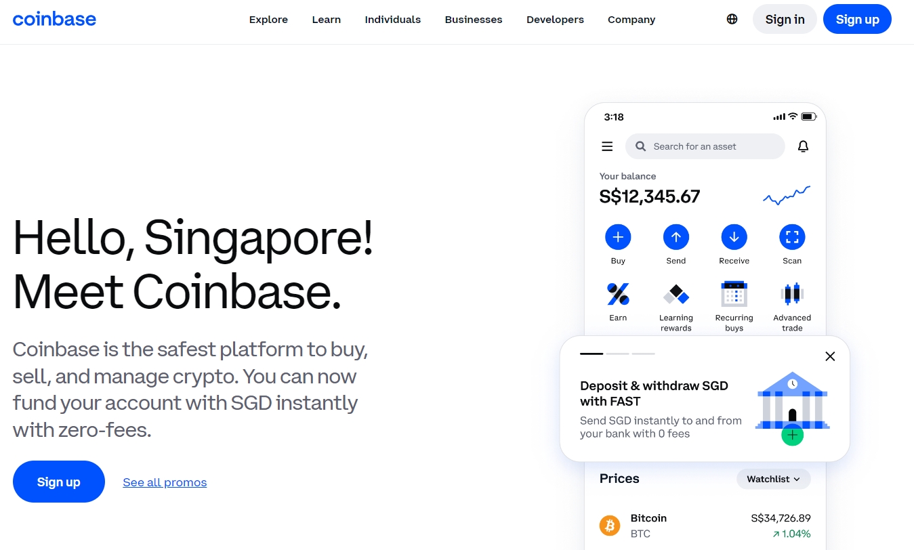Tap the Buy plus icon
Viewport: 914px width, 550px height.
click(x=618, y=237)
